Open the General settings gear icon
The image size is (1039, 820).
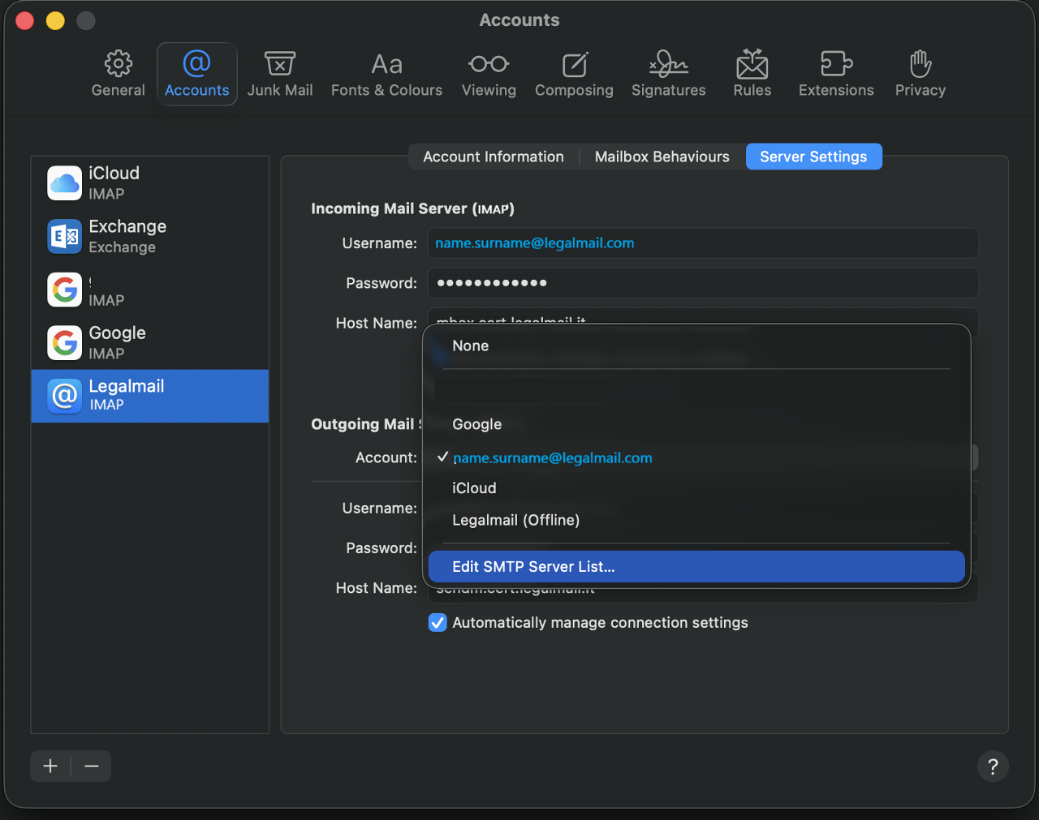pos(119,64)
